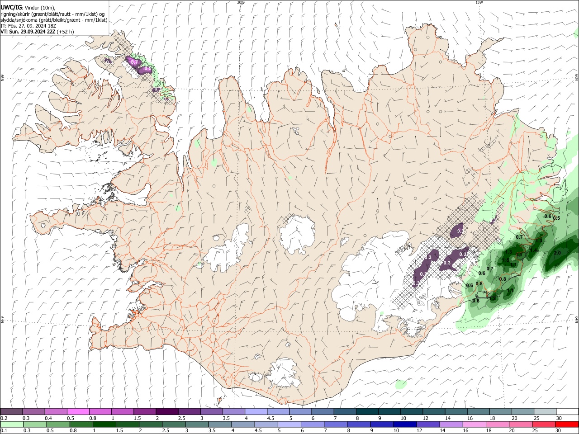
Task: Select the bright red 30 swatch in the lower rain scale
Action: point(567,424)
